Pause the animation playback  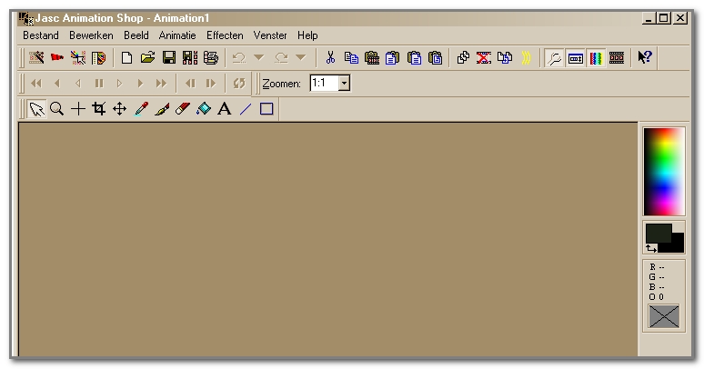[99, 84]
